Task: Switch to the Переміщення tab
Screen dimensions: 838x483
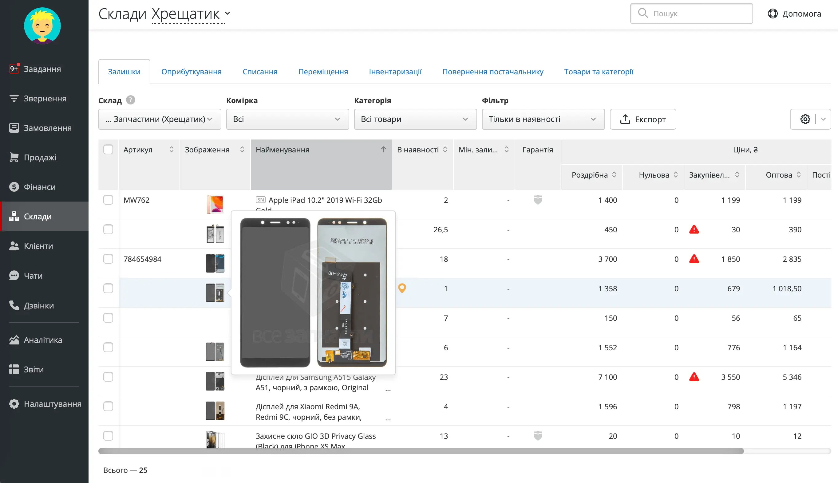Action: click(323, 72)
